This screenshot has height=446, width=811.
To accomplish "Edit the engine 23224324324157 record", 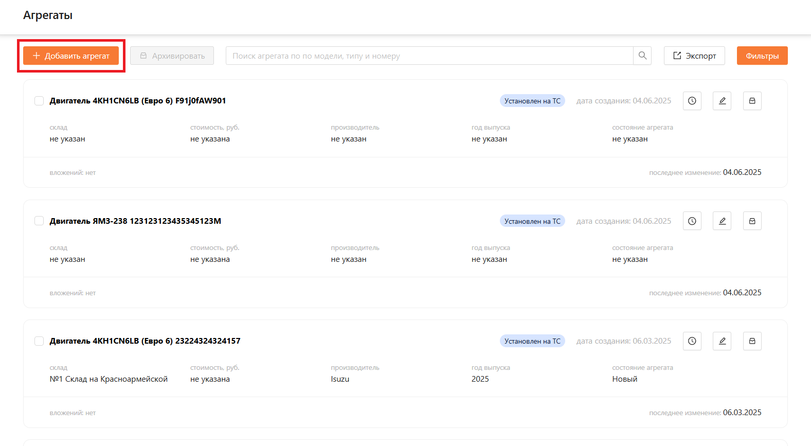I will pyautogui.click(x=722, y=341).
